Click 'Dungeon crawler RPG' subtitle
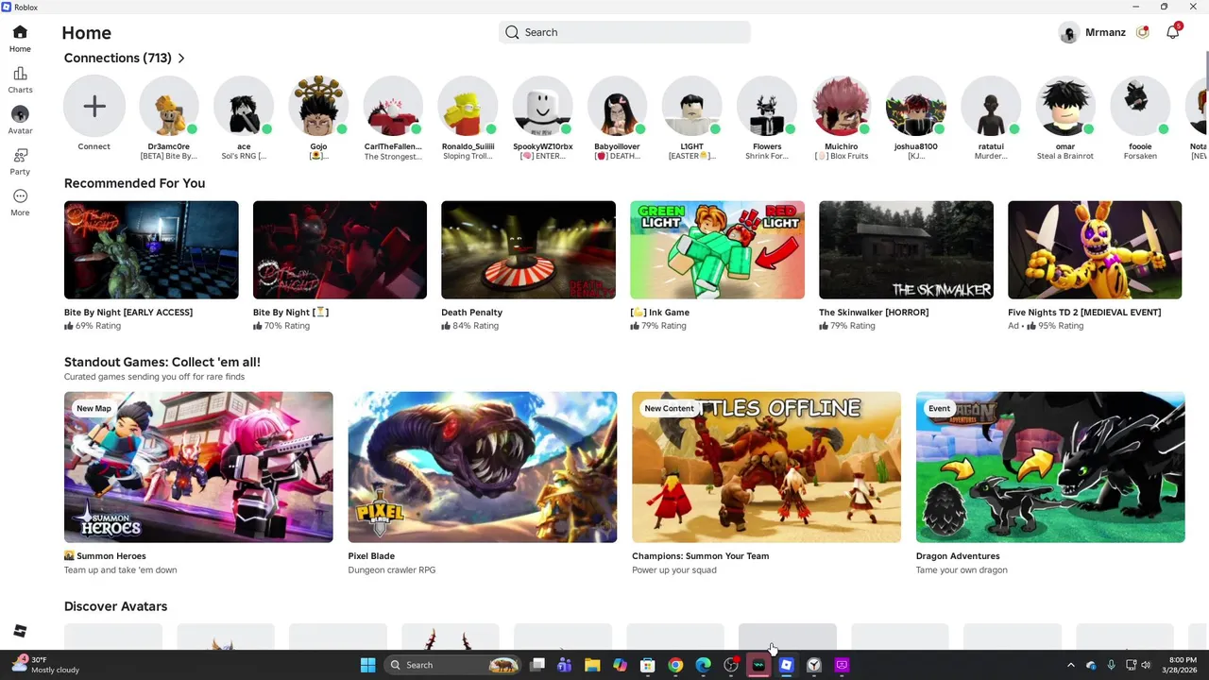The height and width of the screenshot is (680, 1209). (x=392, y=570)
